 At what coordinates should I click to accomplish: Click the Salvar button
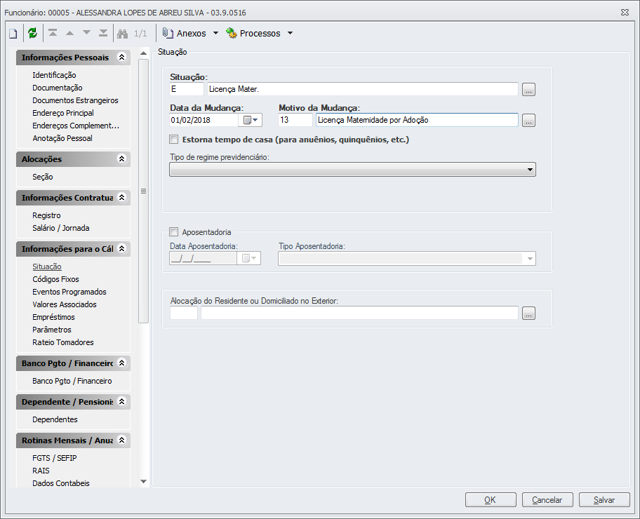click(x=604, y=500)
